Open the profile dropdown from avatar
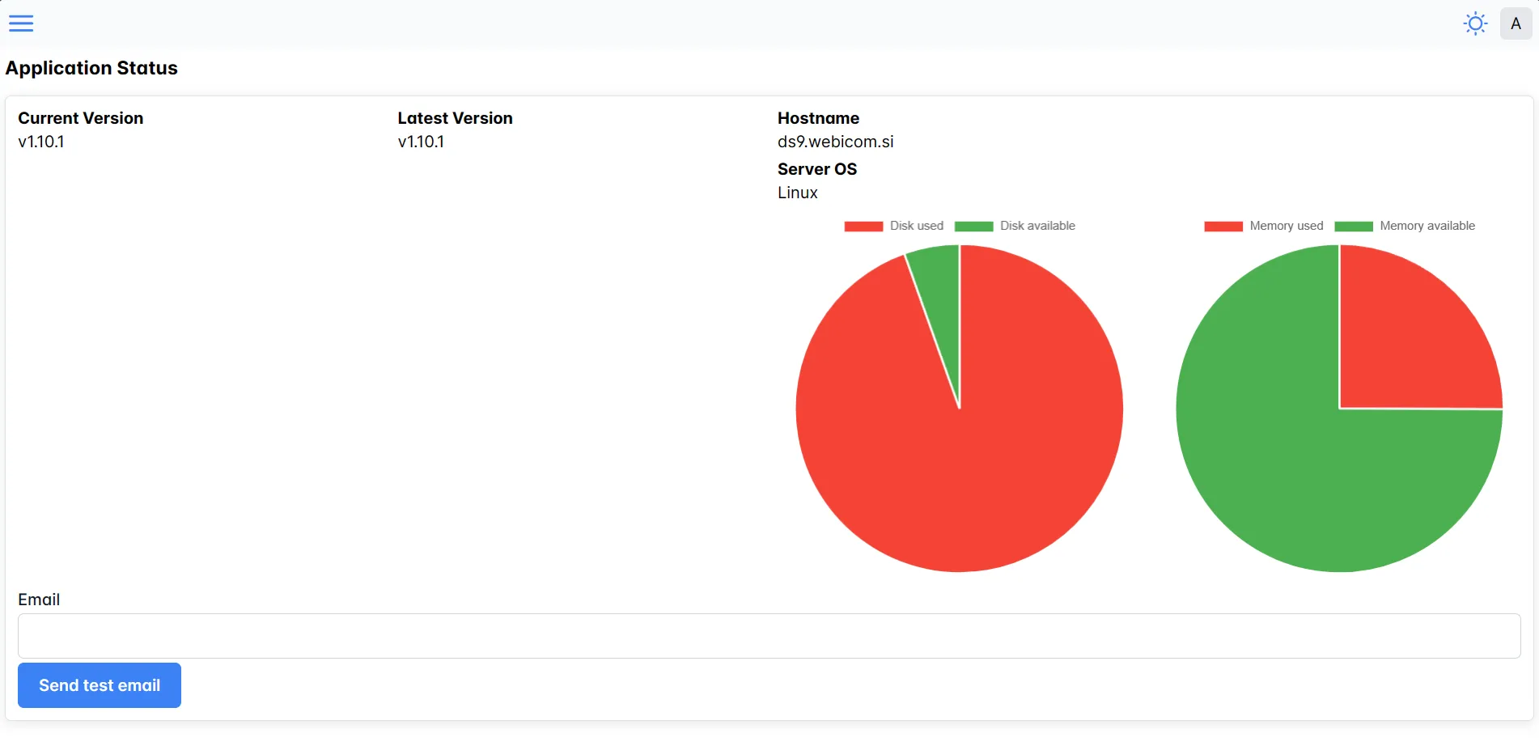The width and height of the screenshot is (1539, 746). pos(1516,23)
